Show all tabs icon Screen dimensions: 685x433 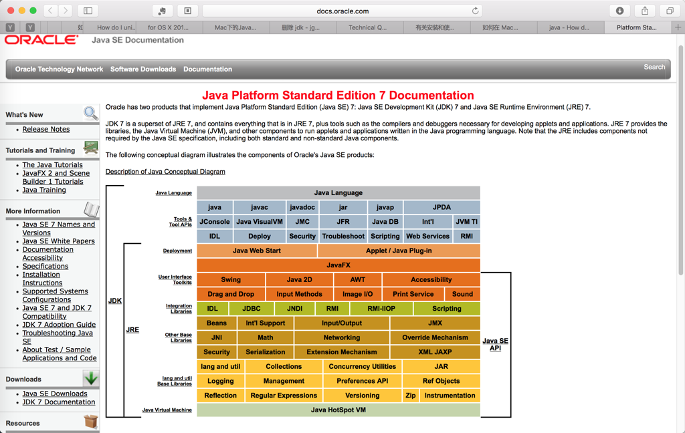click(x=670, y=11)
